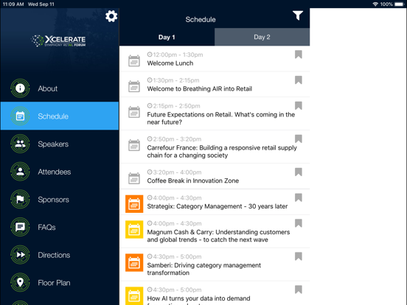Click the 2:50pm - 3:20pm time label

click(174, 139)
